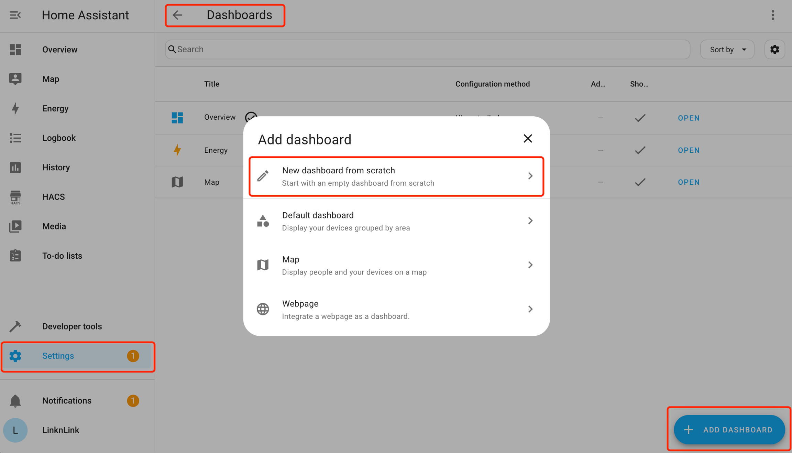Click OPEN for the Energy dashboard

click(x=689, y=150)
